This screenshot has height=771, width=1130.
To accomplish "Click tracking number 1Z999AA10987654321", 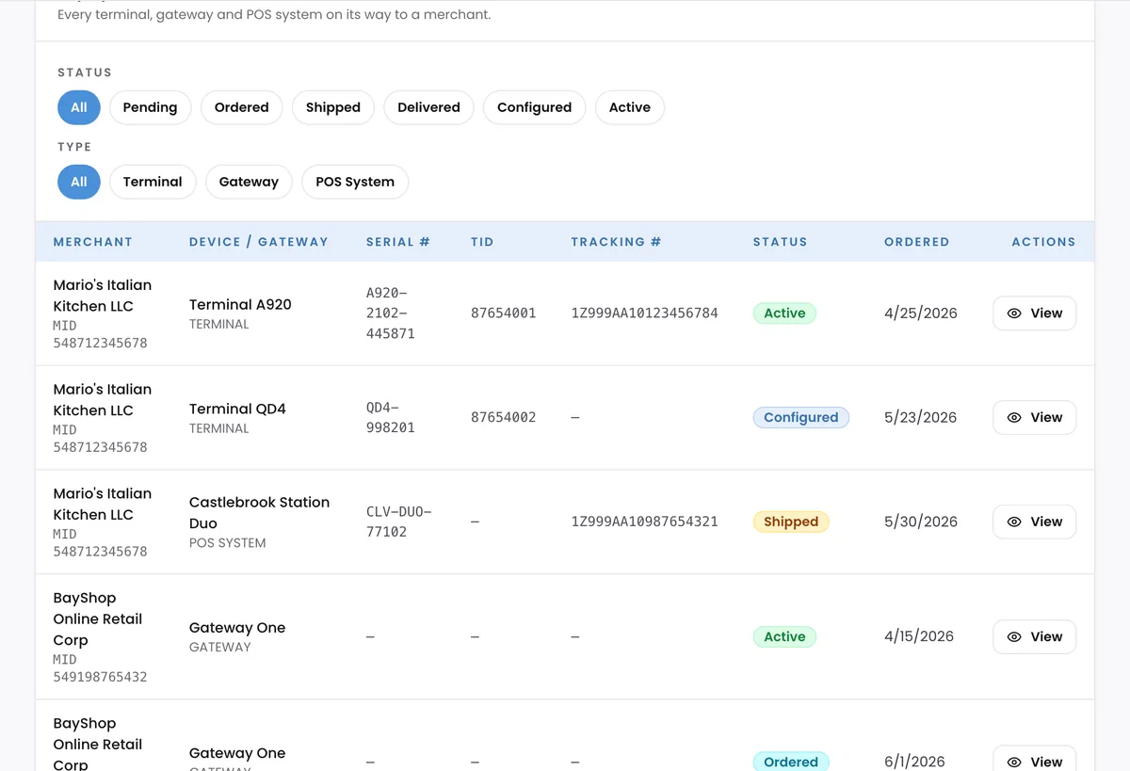I will pyautogui.click(x=644, y=522).
